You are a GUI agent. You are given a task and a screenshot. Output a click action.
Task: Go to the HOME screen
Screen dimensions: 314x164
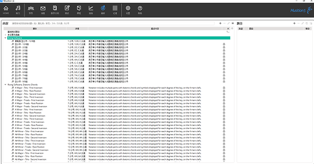pyautogui.click(x=6, y=10)
